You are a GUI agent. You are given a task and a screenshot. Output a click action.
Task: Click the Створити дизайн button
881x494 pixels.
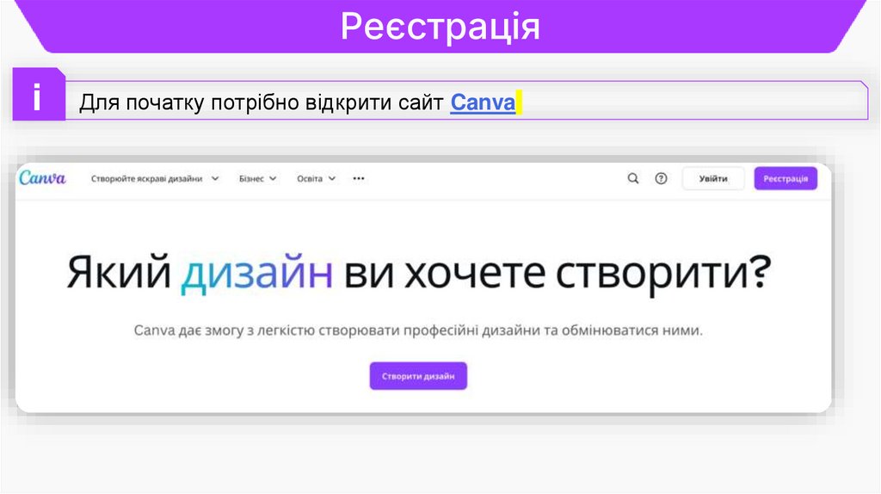click(418, 376)
